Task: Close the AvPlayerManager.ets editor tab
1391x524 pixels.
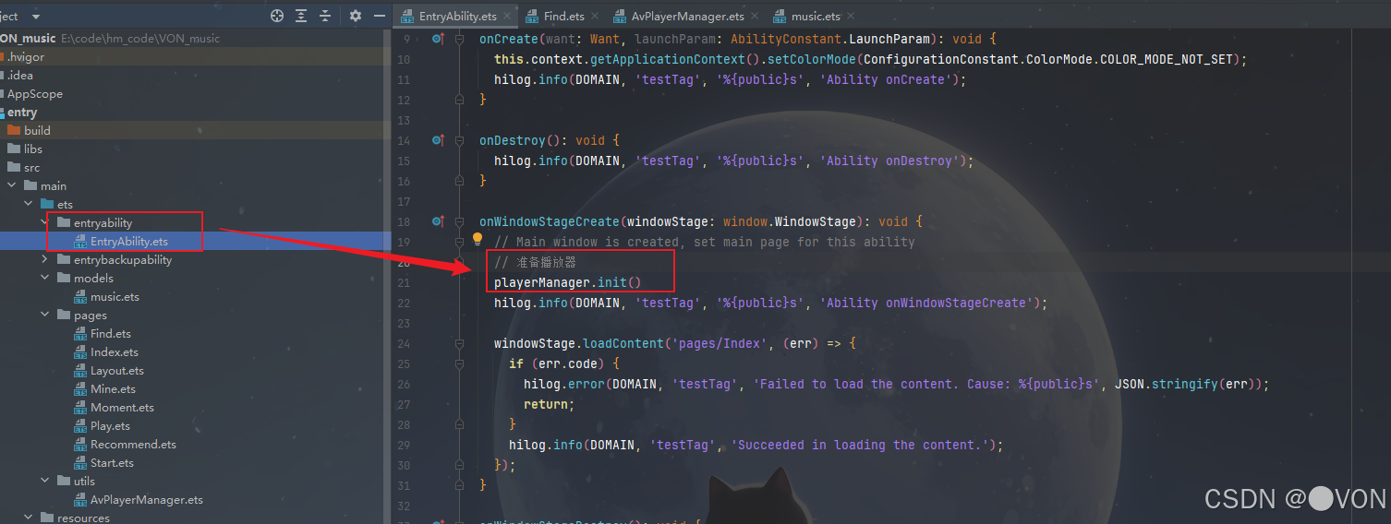Action: tap(755, 17)
